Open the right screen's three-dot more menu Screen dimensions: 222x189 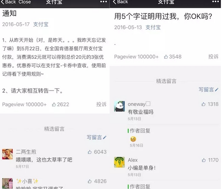point(216,2)
